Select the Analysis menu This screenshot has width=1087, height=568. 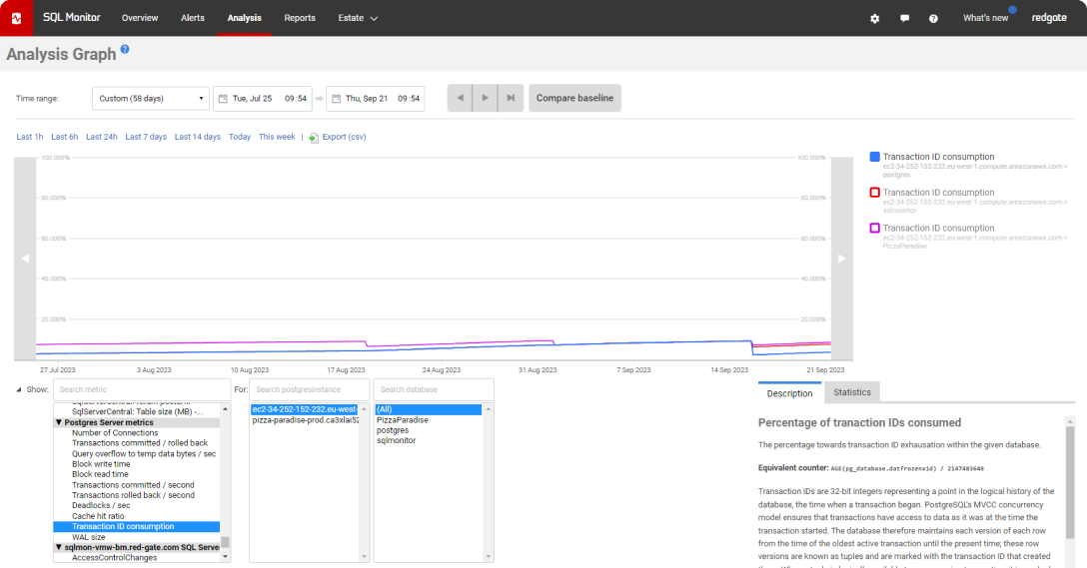[244, 18]
